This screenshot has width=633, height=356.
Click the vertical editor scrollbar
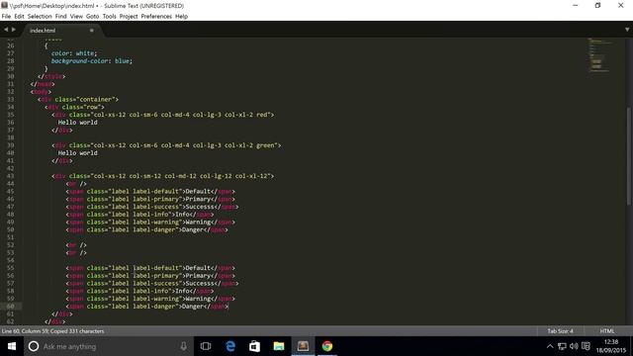[629, 156]
